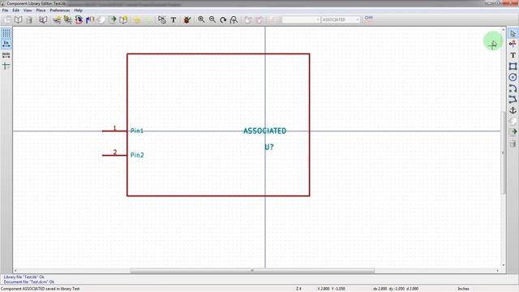Viewport: 519px width, 292px height.
Task: Update current component in library
Action: 90,19
